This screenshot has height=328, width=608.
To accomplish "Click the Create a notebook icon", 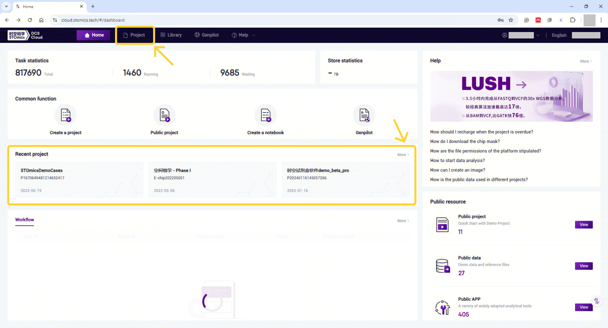I will click(x=265, y=115).
